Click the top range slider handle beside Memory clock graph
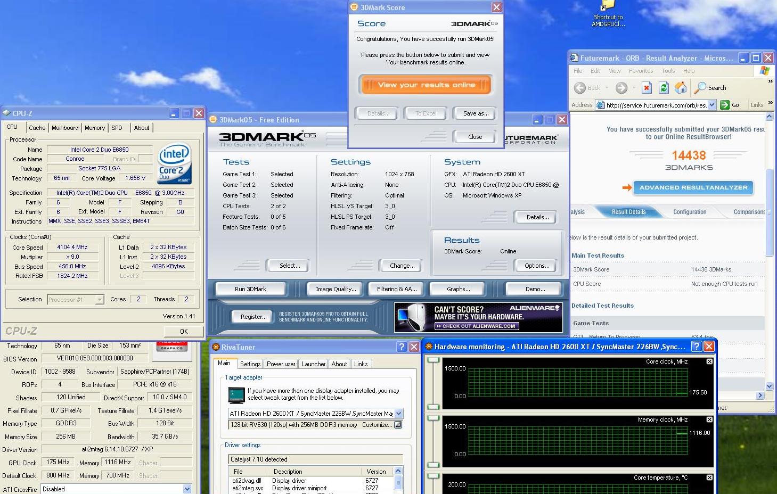 click(434, 418)
